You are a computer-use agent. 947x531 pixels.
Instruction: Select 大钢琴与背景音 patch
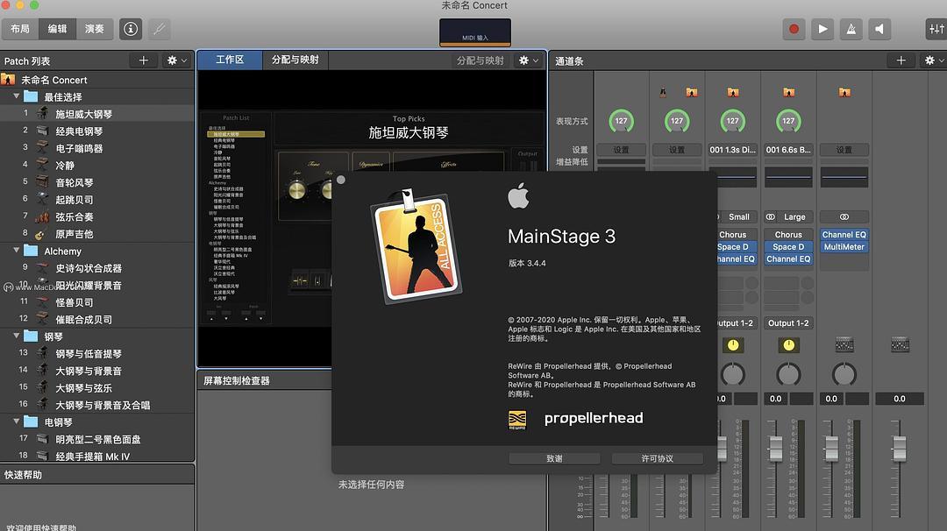coord(97,371)
